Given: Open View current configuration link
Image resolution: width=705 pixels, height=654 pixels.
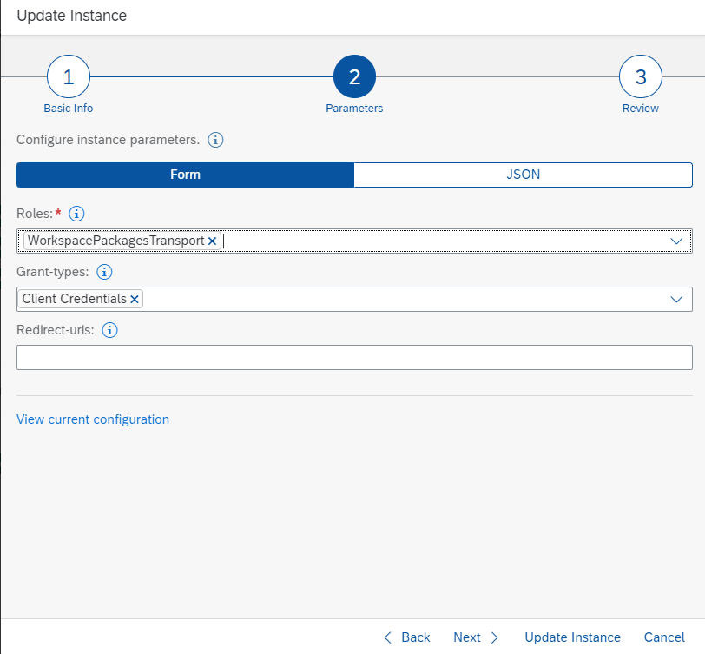Looking at the screenshot, I should point(93,419).
